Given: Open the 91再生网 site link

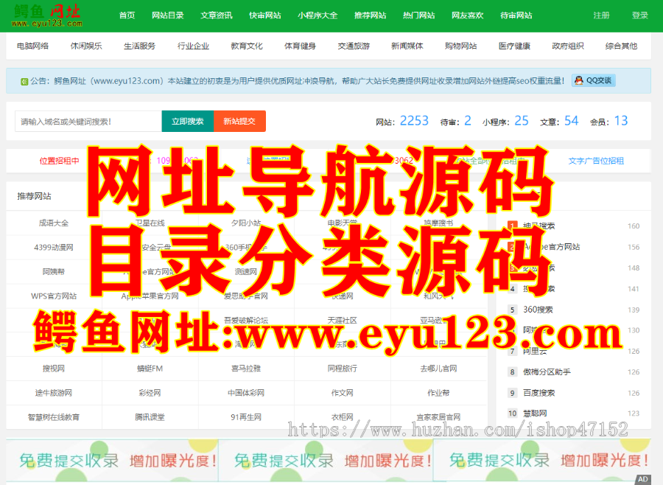Looking at the screenshot, I should click(x=246, y=417).
